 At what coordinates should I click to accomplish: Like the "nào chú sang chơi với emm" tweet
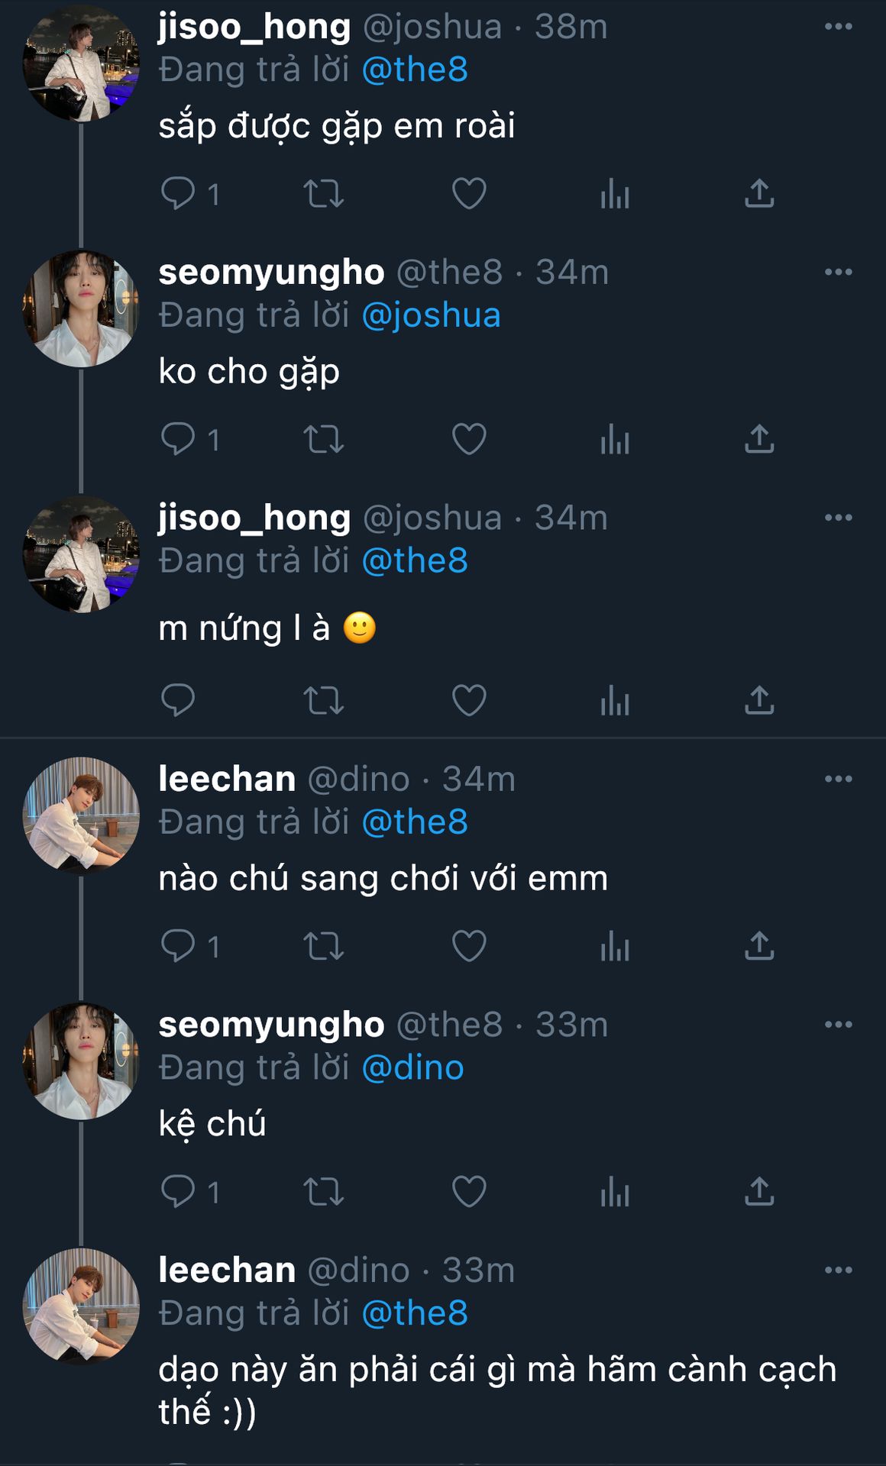coord(469,947)
